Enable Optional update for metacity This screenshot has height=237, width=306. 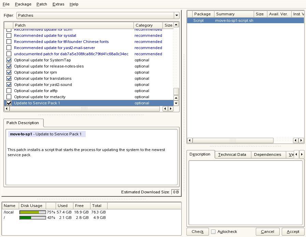9,97
